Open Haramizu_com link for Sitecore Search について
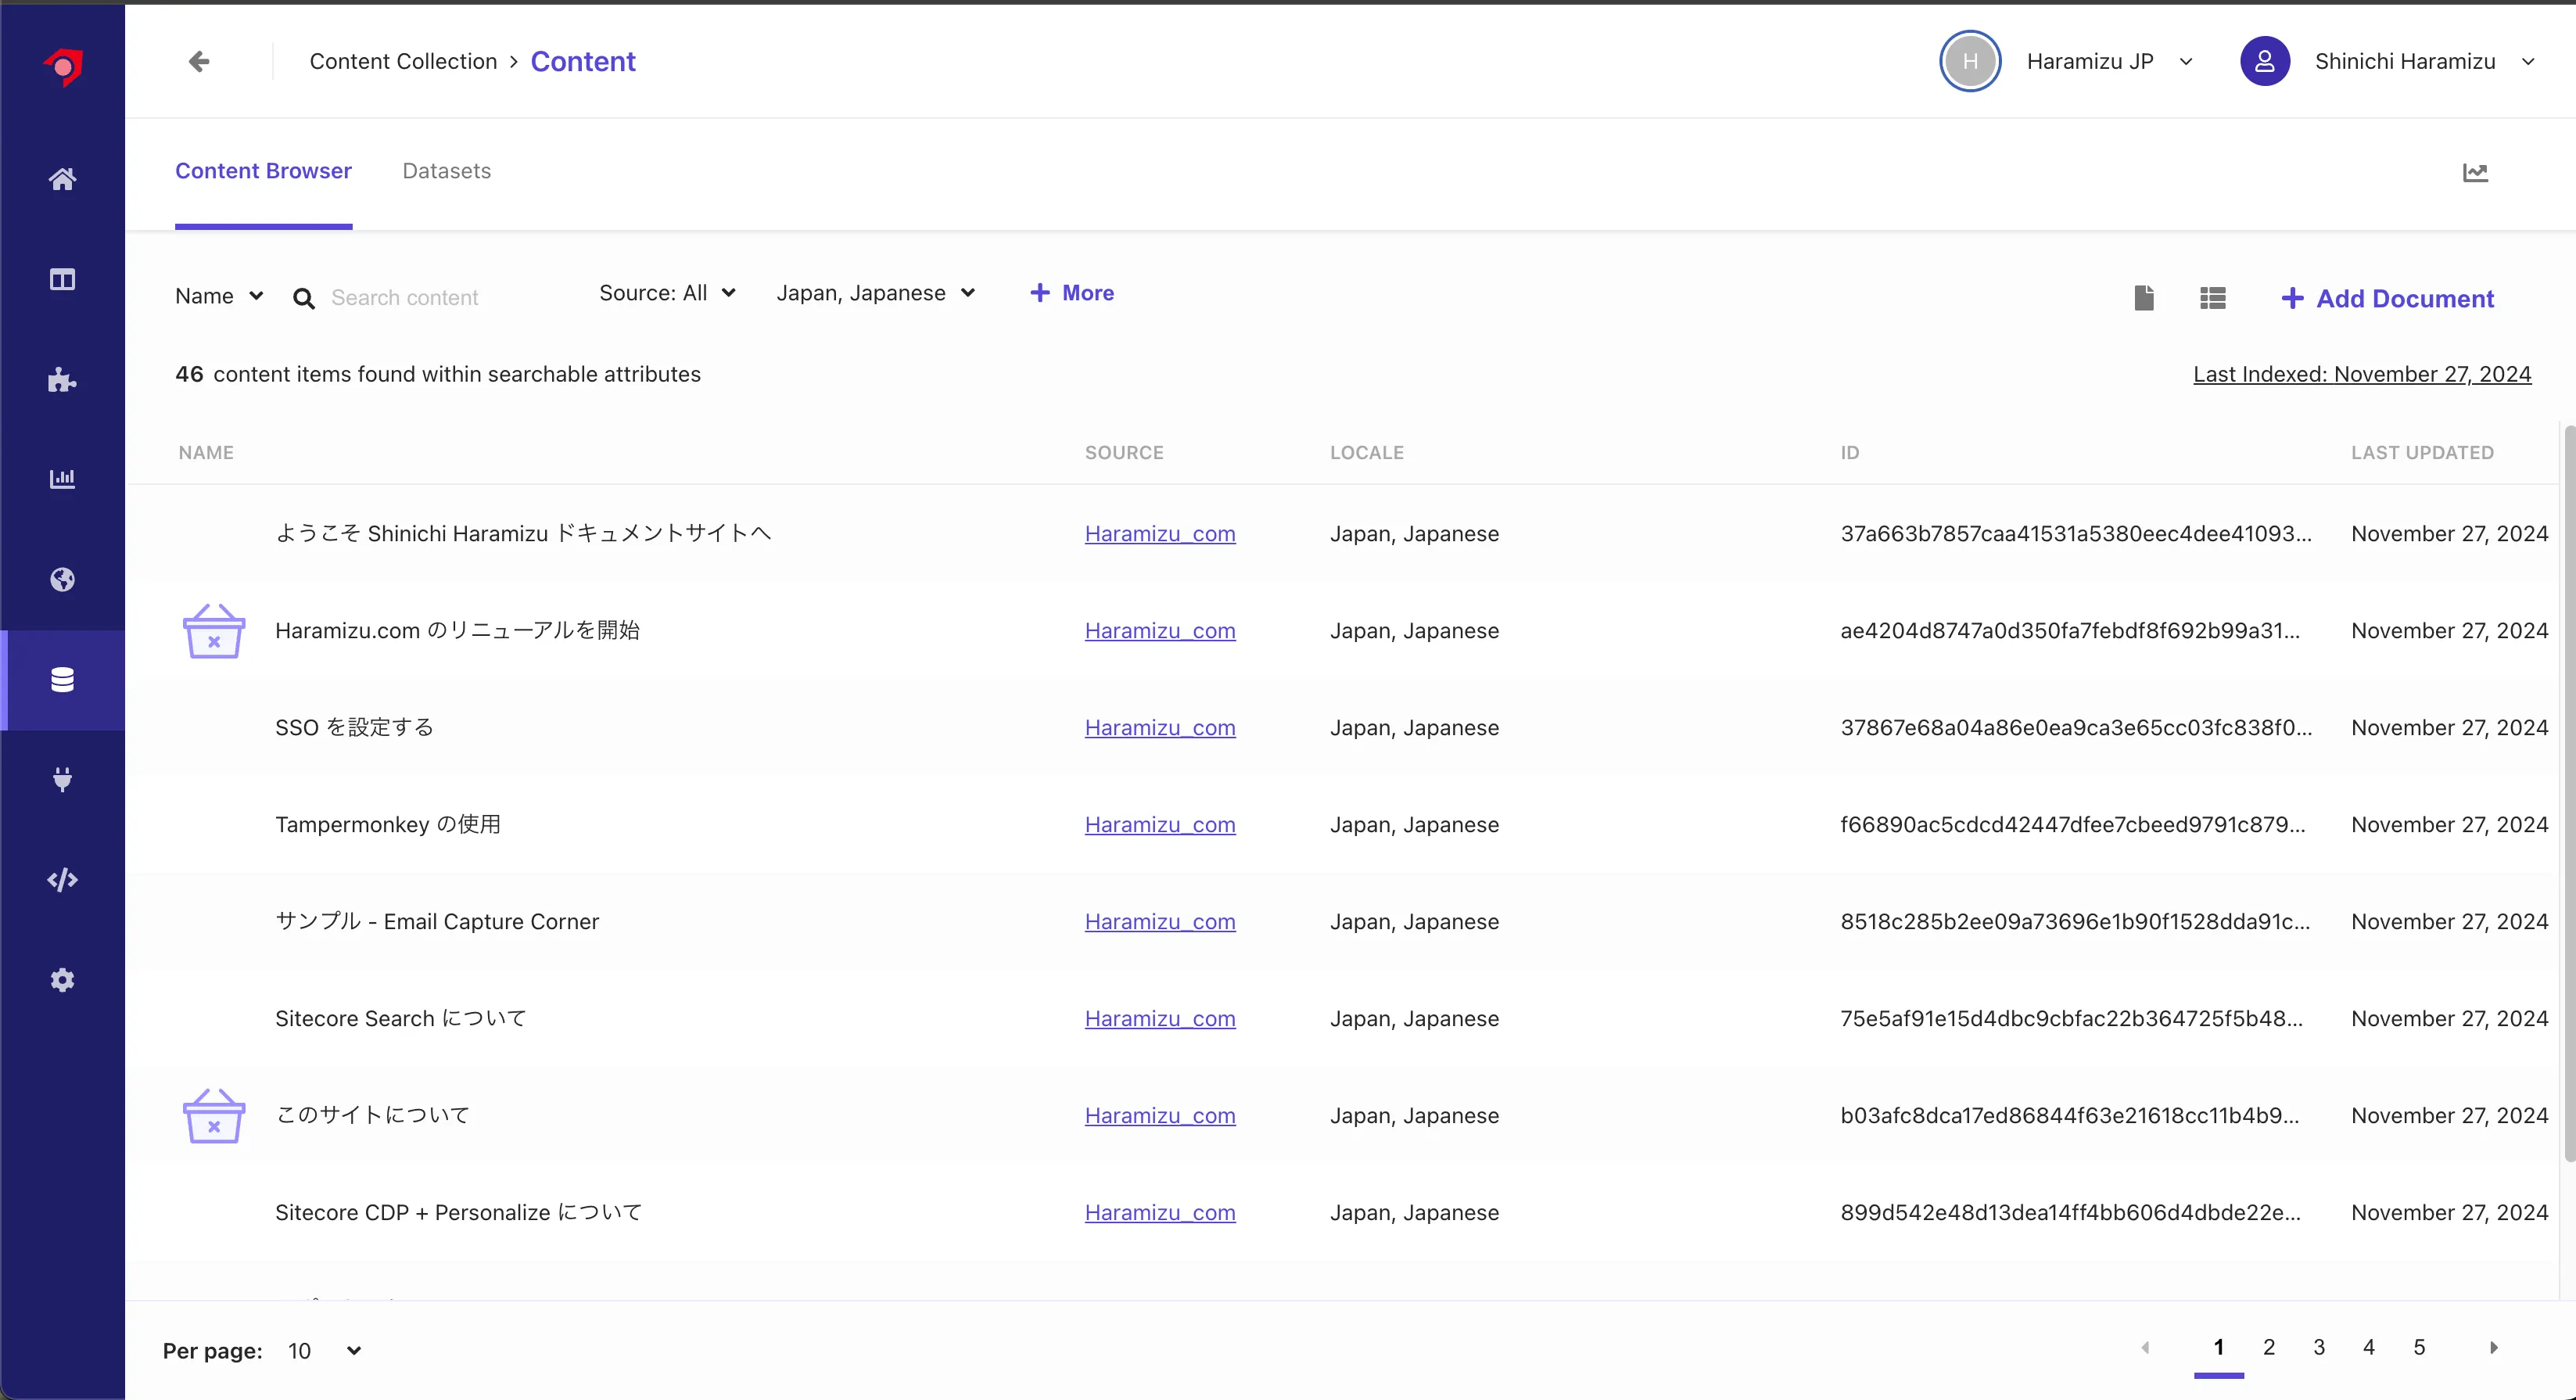This screenshot has height=1400, width=2576. click(x=1160, y=1019)
